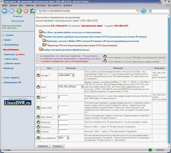Screen dimensions: 171x153
Task: Click the input channel value field
Action: [x=63, y=97]
